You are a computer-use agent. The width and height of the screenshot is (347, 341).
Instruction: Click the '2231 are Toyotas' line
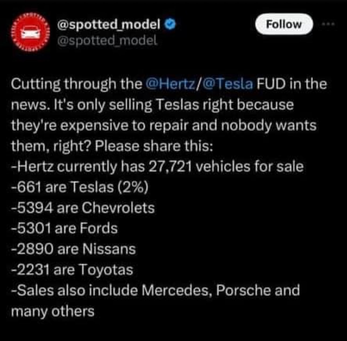tap(72, 270)
